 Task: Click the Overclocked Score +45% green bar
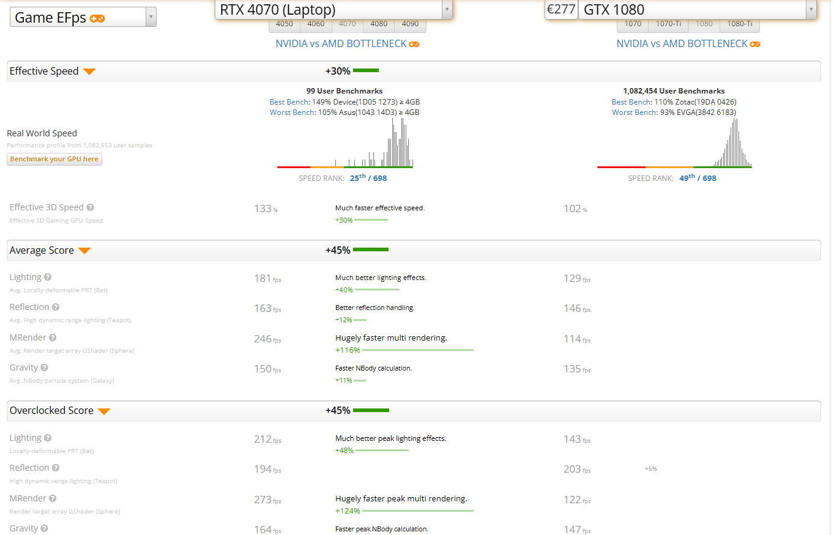click(x=371, y=410)
